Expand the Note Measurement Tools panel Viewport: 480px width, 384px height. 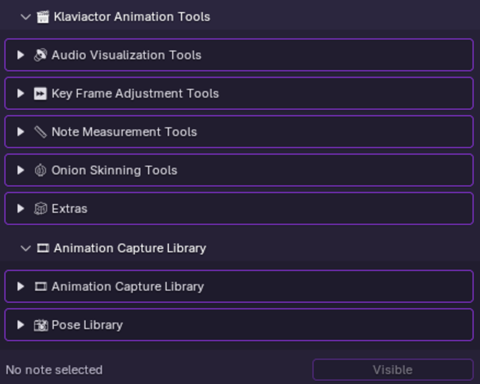tap(20, 132)
